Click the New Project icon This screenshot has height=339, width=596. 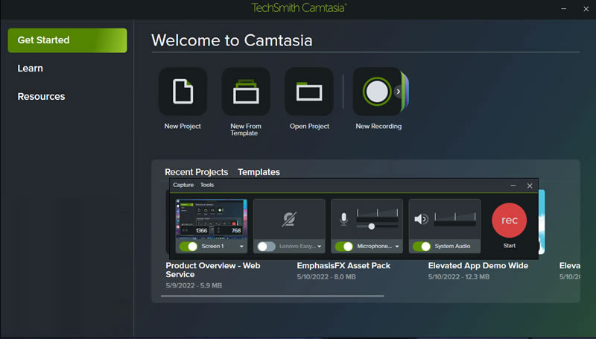coord(183,92)
